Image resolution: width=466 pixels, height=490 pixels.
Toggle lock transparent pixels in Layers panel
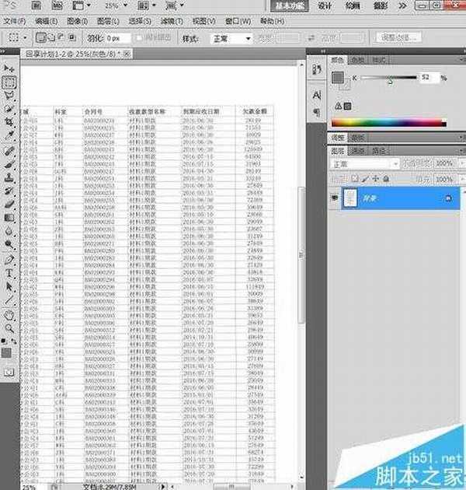point(355,179)
